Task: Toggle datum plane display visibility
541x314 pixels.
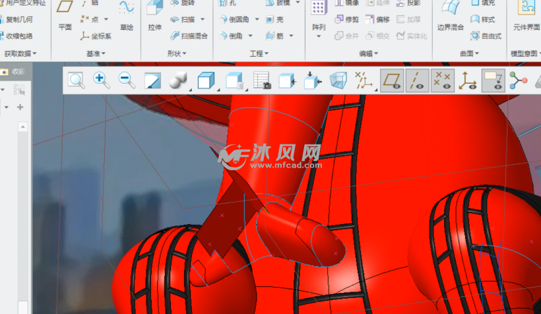Action: [x=392, y=80]
